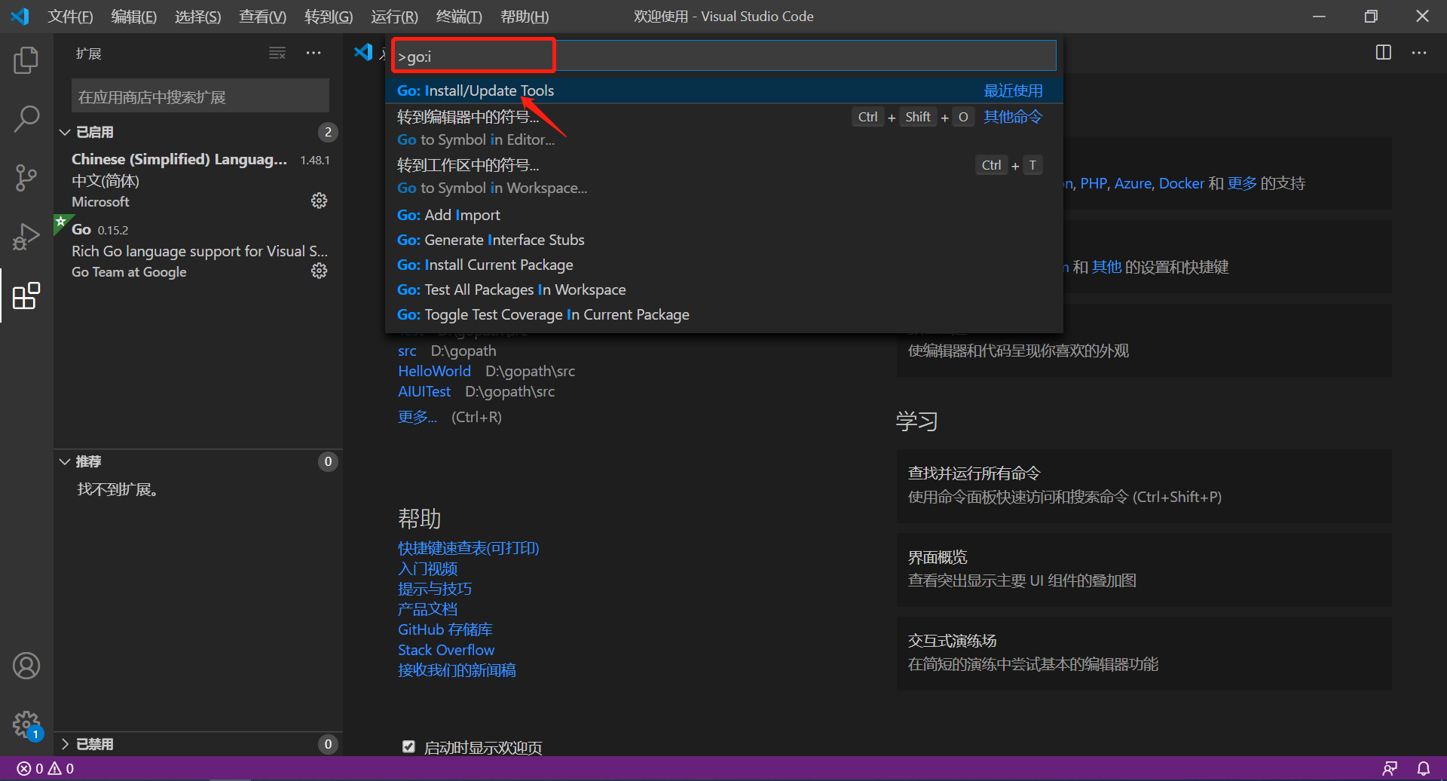Open the feedback icon in status bar
The image size is (1447, 781).
pos(1390,768)
